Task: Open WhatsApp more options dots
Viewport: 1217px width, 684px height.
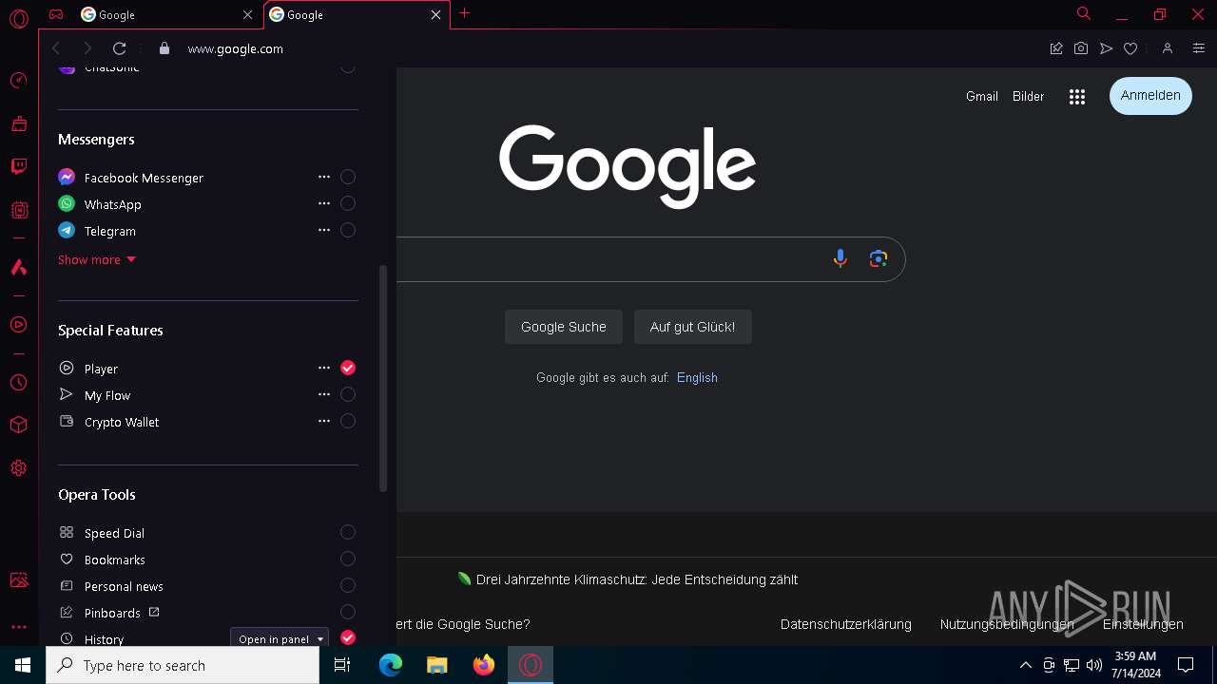Action: [324, 203]
